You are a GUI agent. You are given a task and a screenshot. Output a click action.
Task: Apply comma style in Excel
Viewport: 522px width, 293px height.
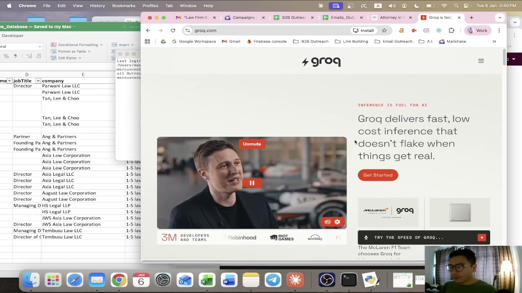15,56
